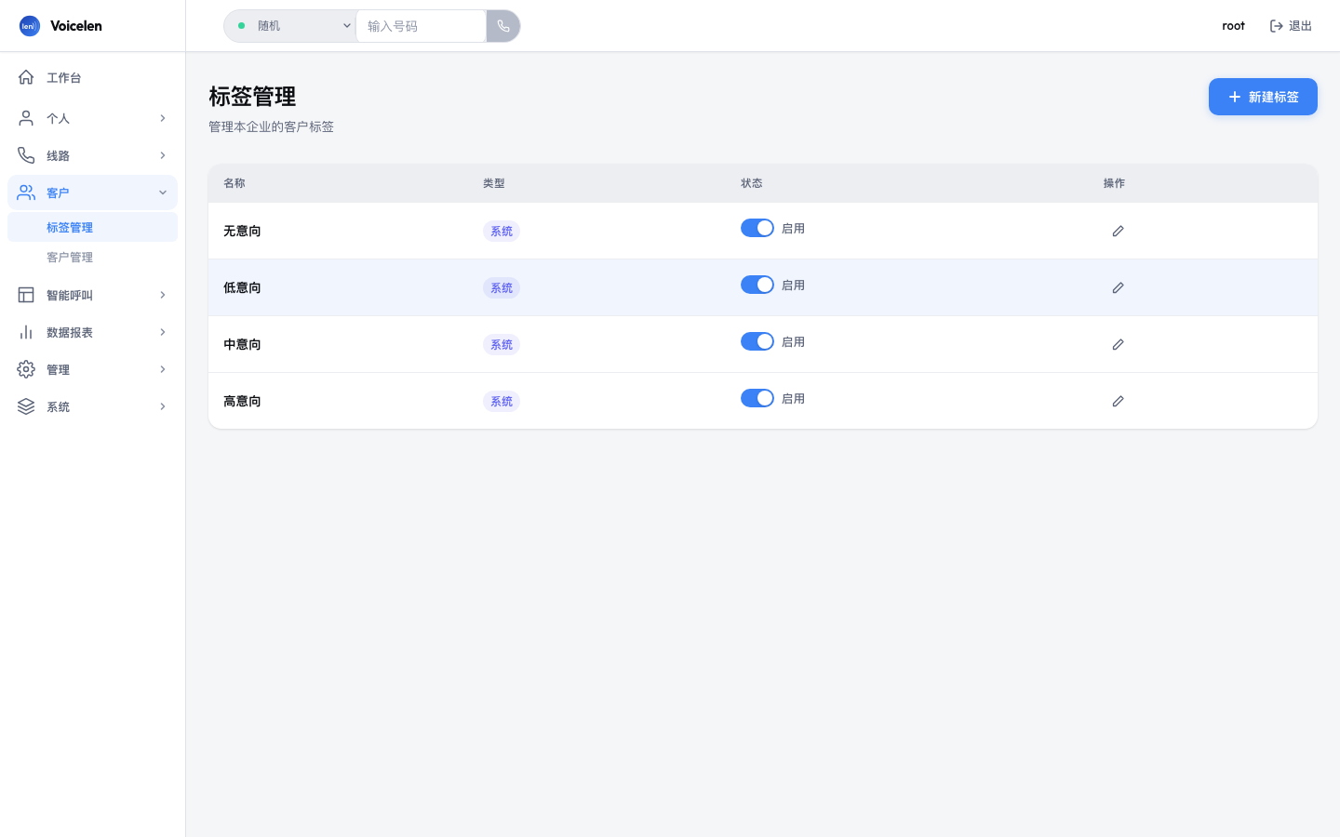The width and height of the screenshot is (1340, 837).
Task: Click the 管理本企业的客户标签 subtitle
Action: (x=271, y=126)
